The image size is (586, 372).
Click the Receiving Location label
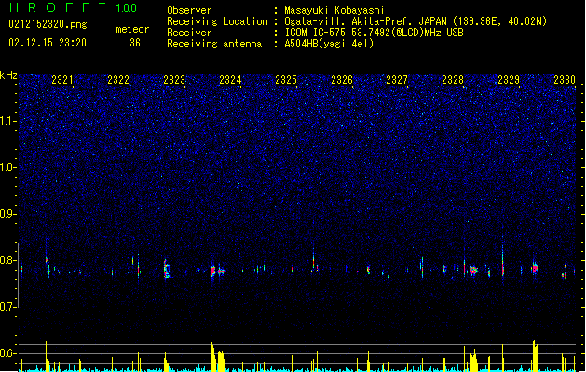click(217, 21)
